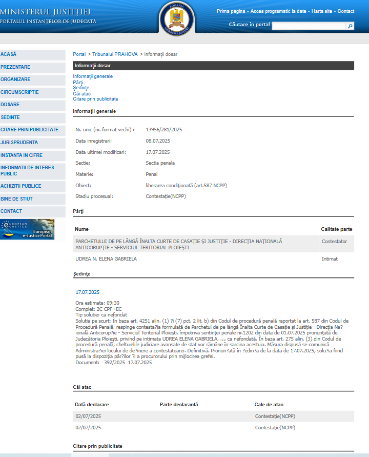The width and height of the screenshot is (369, 457).
Task: Click registration date 08.07.2025
Action: tap(158, 141)
